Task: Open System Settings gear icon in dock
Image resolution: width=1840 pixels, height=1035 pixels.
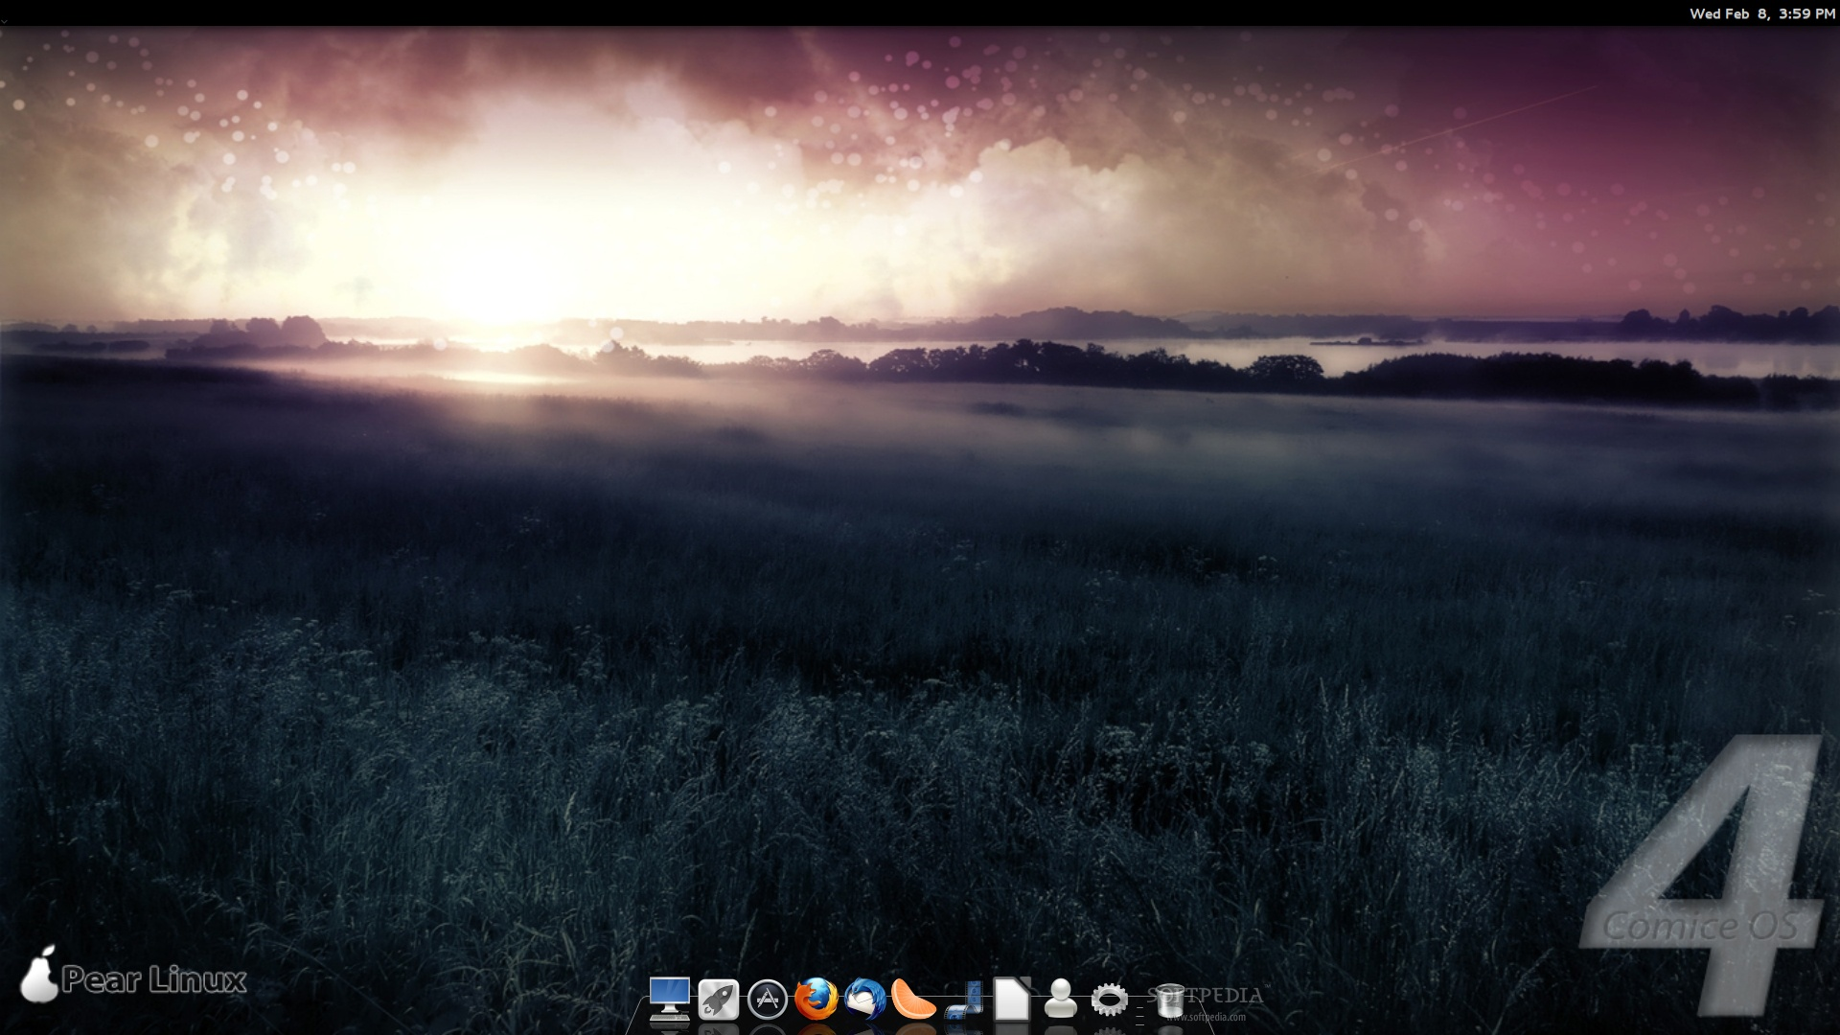Action: click(x=1109, y=1000)
